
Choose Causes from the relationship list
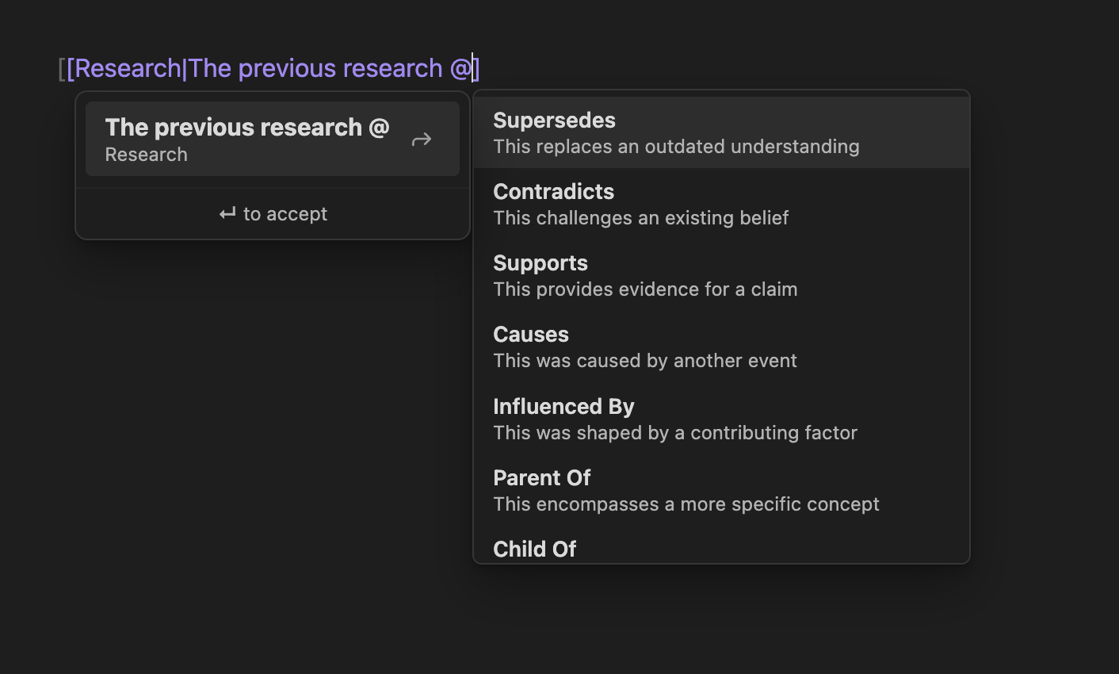coord(531,335)
